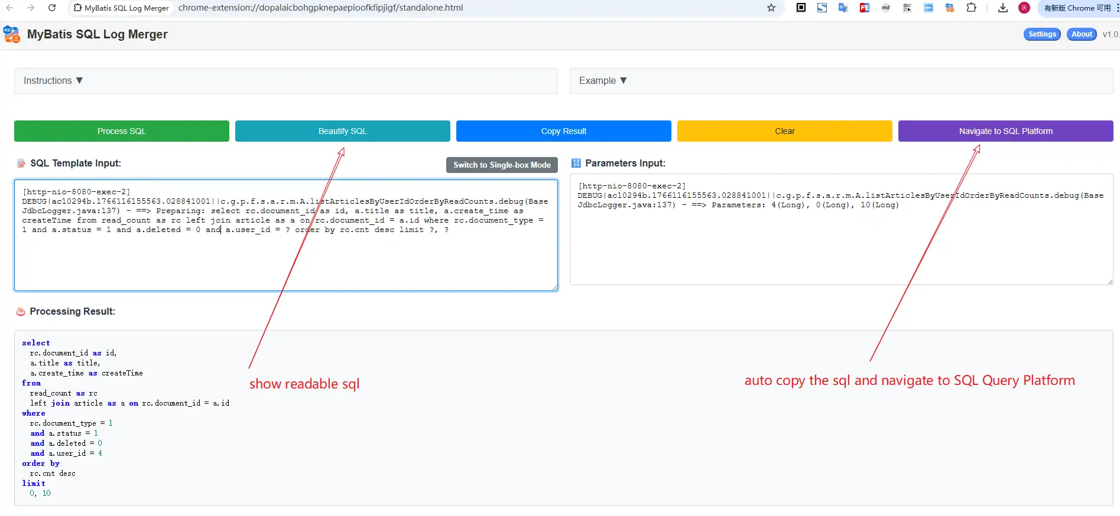Open the browser downloads icon
Image resolution: width=1120 pixels, height=516 pixels.
tap(1003, 8)
